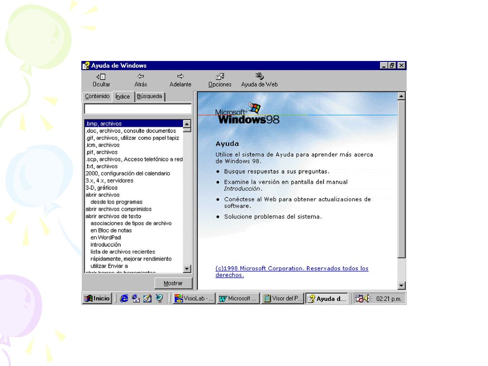488x366 pixels.
Task: Select 'abrir archivos' index entry
Action: [134, 195]
